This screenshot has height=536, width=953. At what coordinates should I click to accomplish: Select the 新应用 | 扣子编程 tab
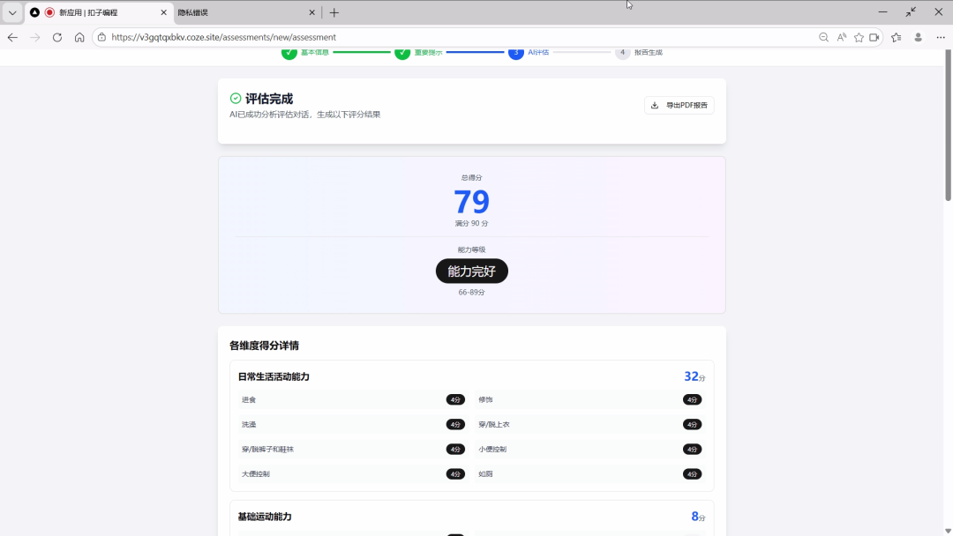click(x=97, y=12)
